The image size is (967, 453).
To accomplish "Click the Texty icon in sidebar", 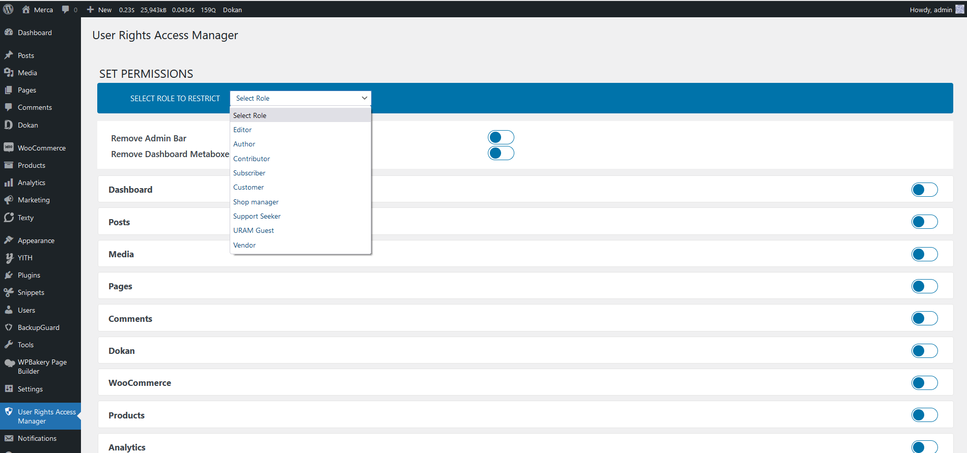I will point(9,217).
